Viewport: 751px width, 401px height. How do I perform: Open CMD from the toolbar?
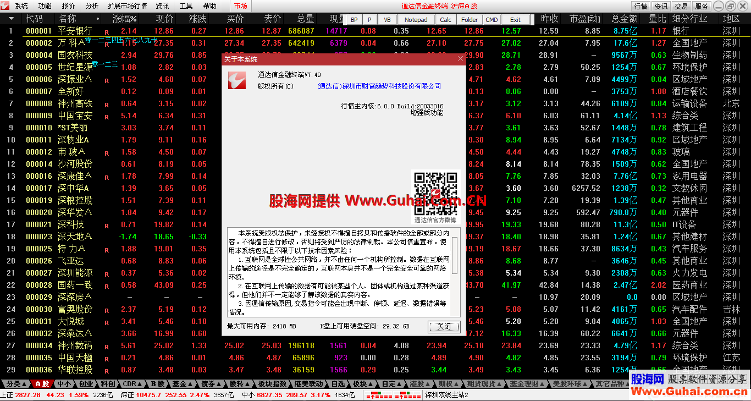(x=492, y=19)
